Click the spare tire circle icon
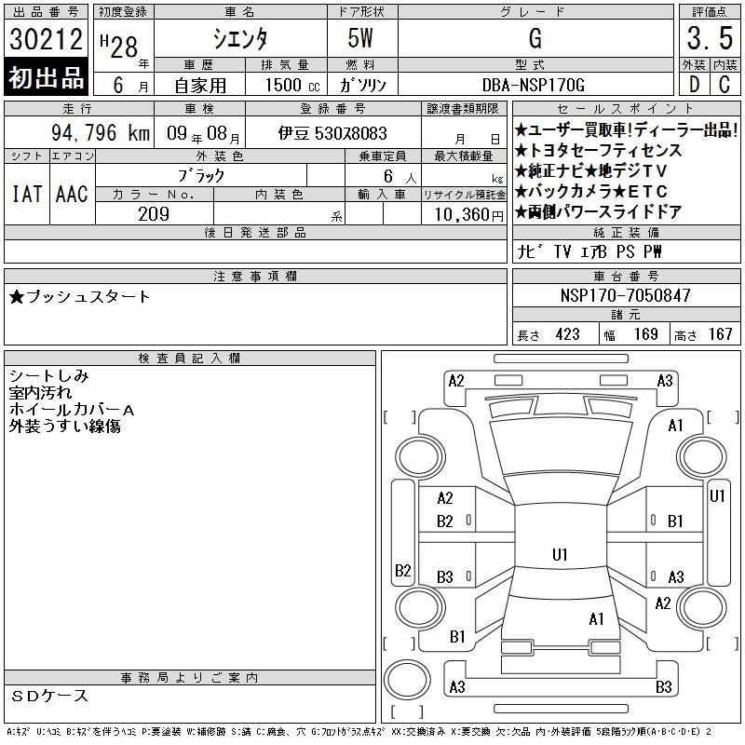745x745 pixels. [407, 680]
